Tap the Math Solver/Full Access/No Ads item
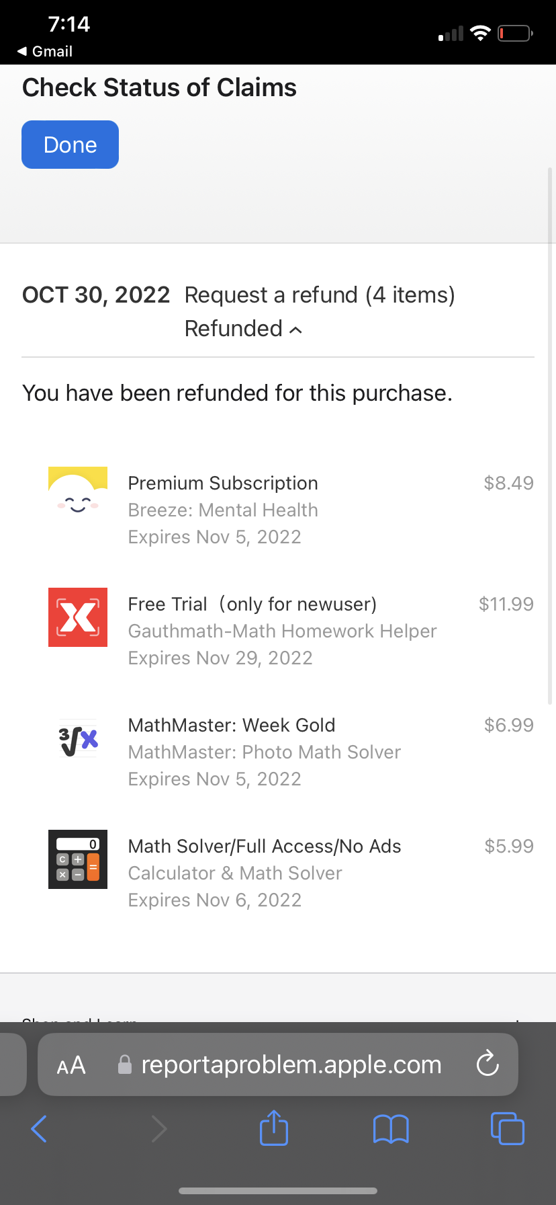This screenshot has width=556, height=1205. tap(265, 846)
